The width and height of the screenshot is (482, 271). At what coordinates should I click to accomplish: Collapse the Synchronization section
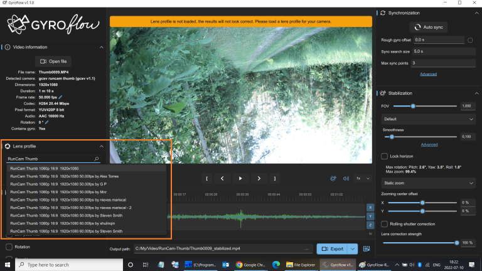pos(476,13)
